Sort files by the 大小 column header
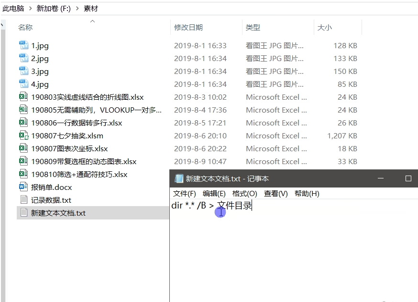 pos(324,27)
